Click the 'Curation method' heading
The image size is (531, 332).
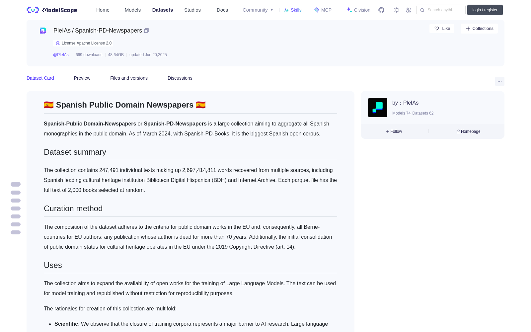(73, 208)
